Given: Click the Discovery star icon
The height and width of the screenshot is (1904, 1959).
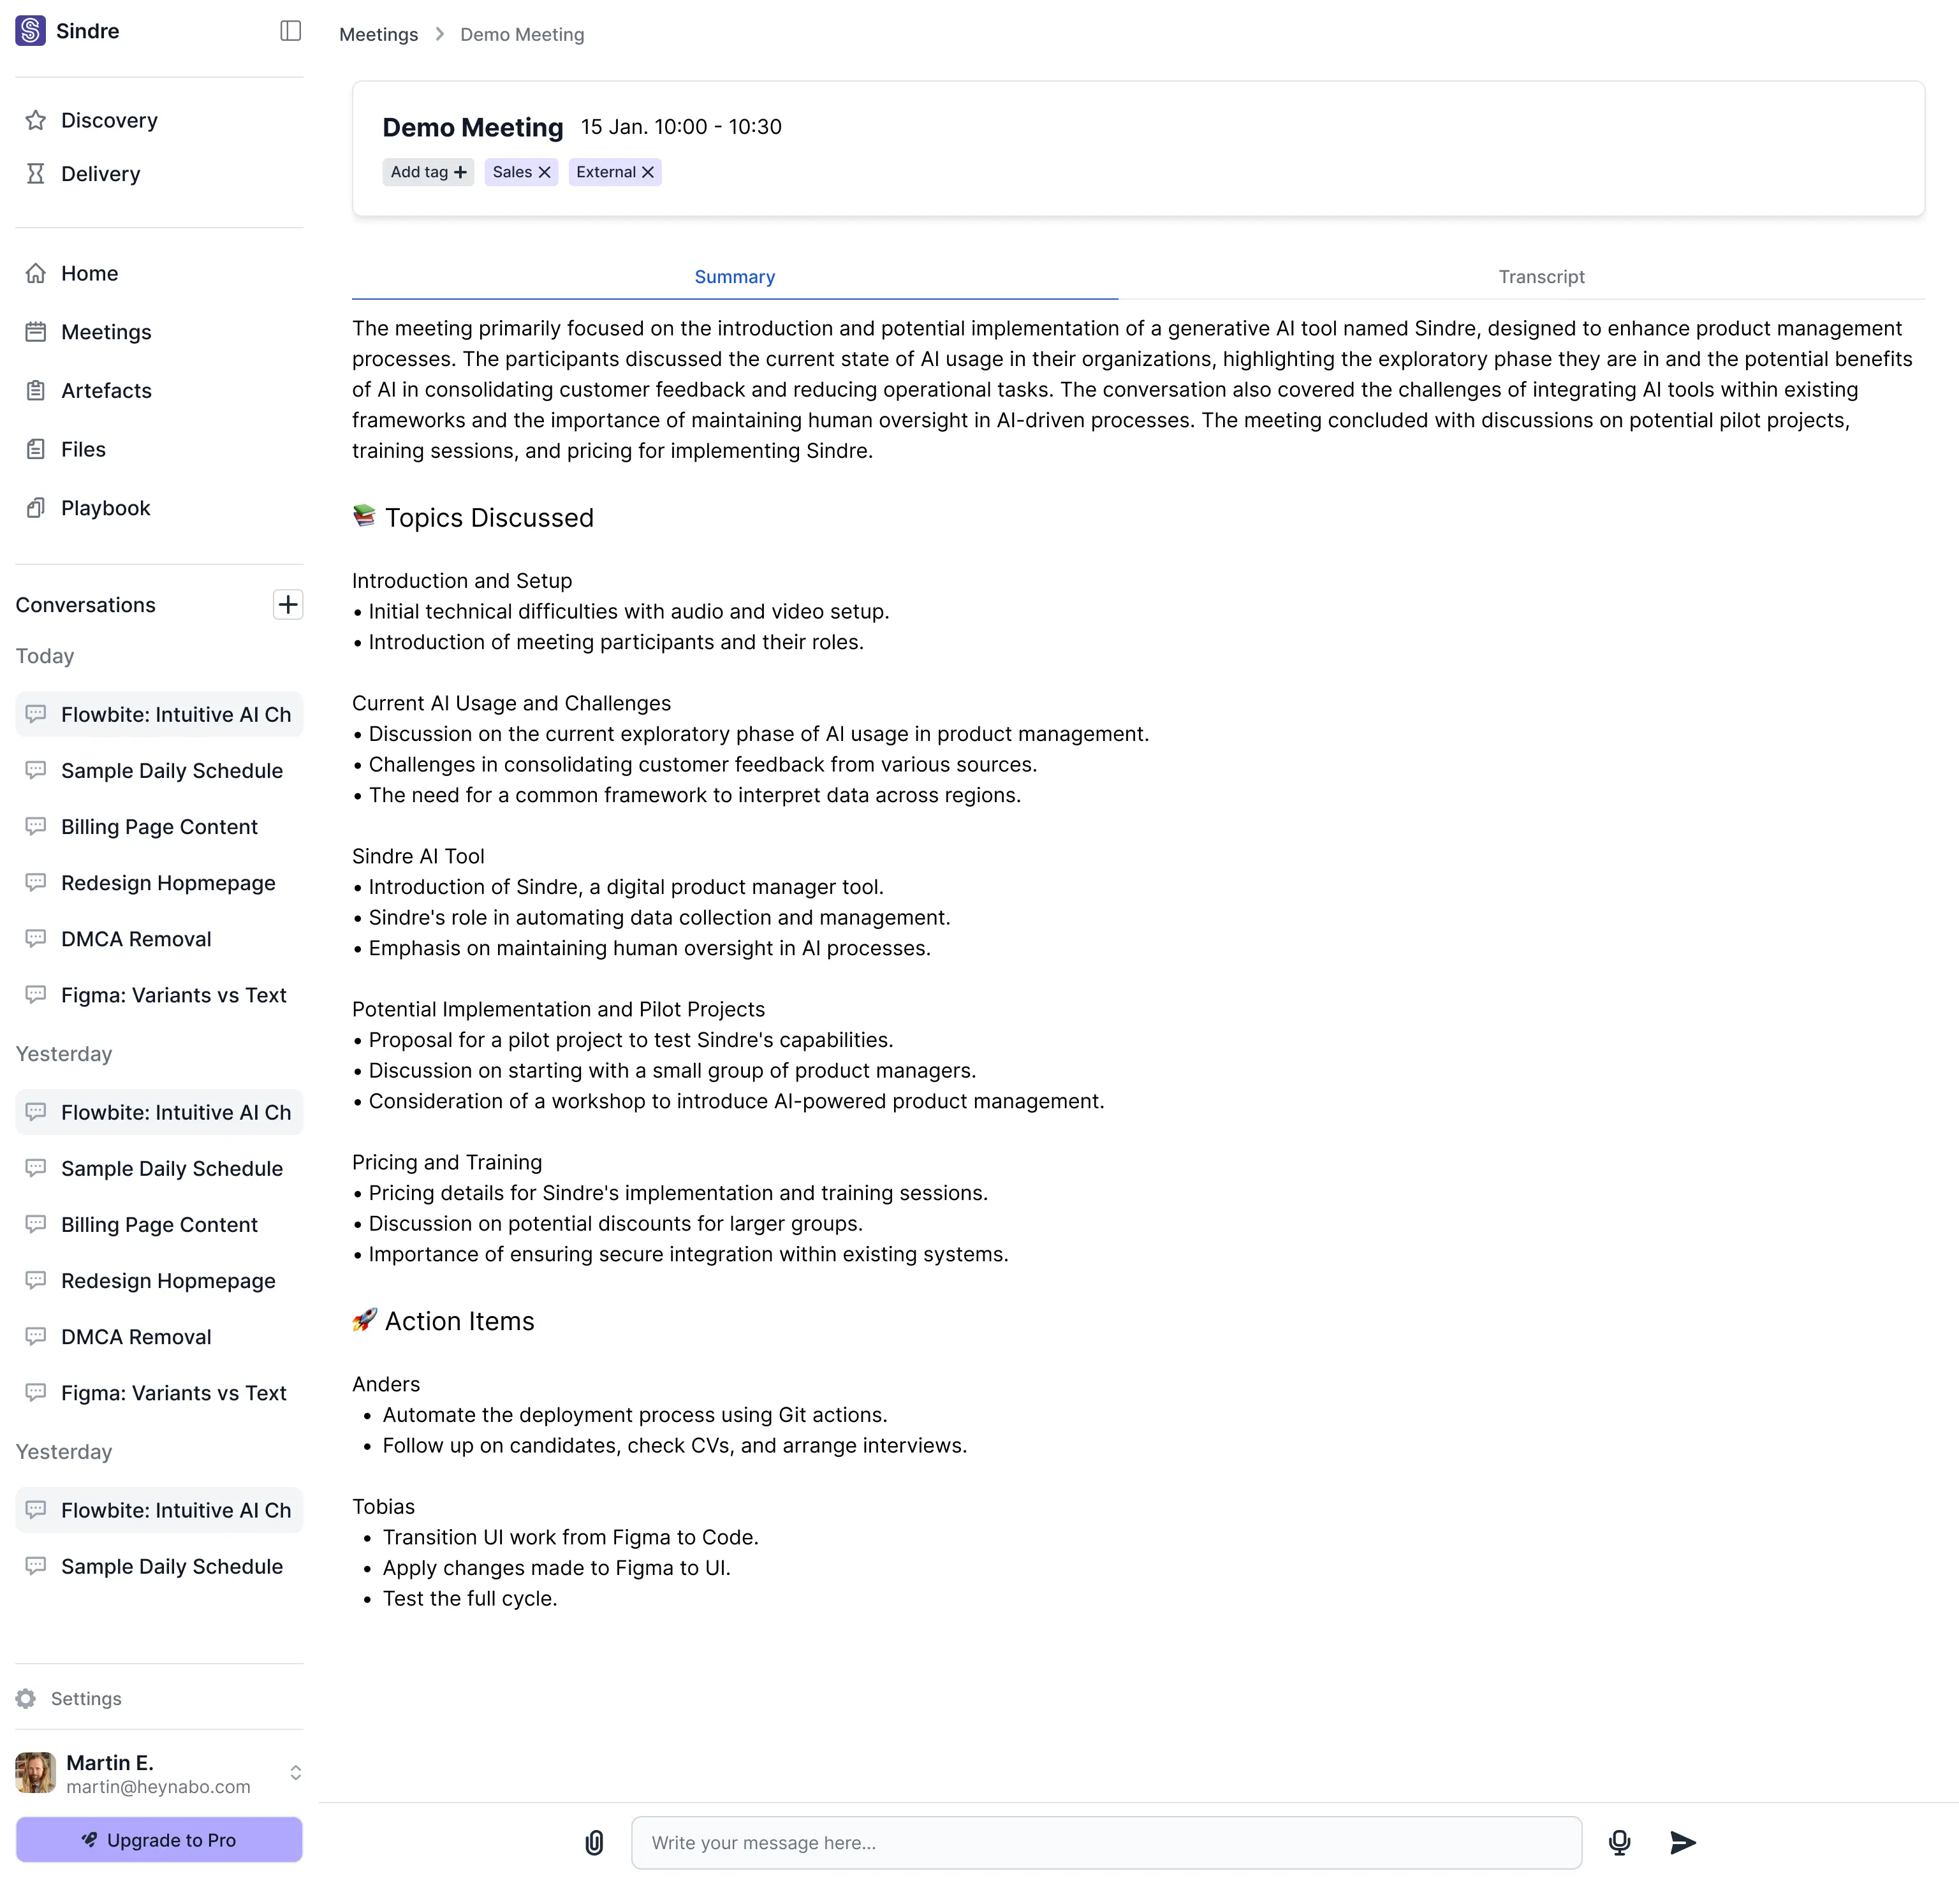Looking at the screenshot, I should [36, 120].
